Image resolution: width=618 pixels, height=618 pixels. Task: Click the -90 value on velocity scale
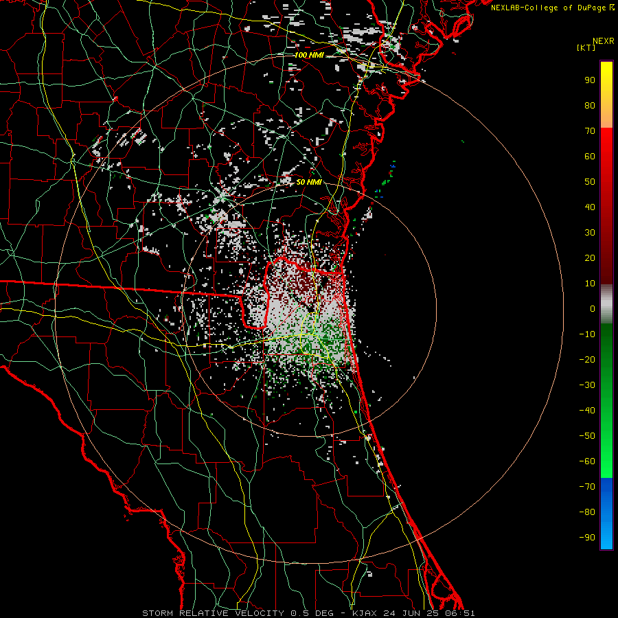[x=587, y=538]
